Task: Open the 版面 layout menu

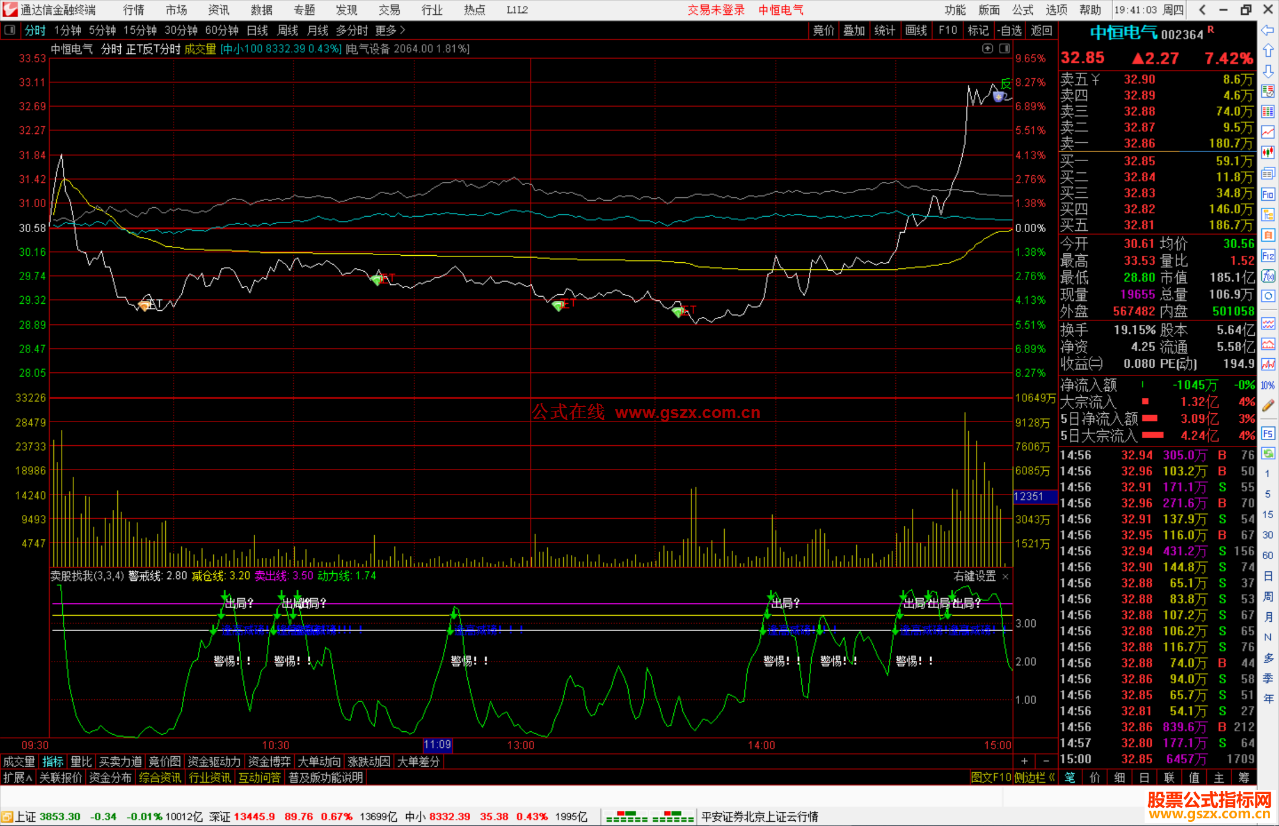Action: [989, 10]
